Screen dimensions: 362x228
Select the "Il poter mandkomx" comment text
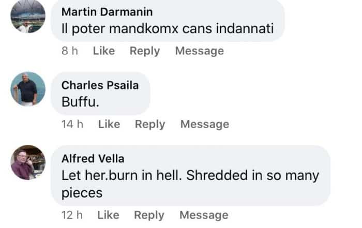166,28
